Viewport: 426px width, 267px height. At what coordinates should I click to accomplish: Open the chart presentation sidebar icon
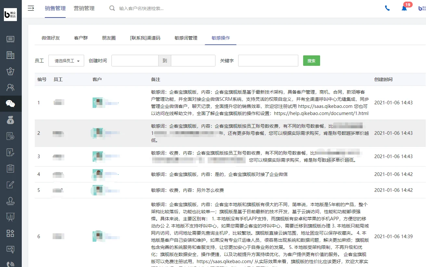[x=10, y=217]
